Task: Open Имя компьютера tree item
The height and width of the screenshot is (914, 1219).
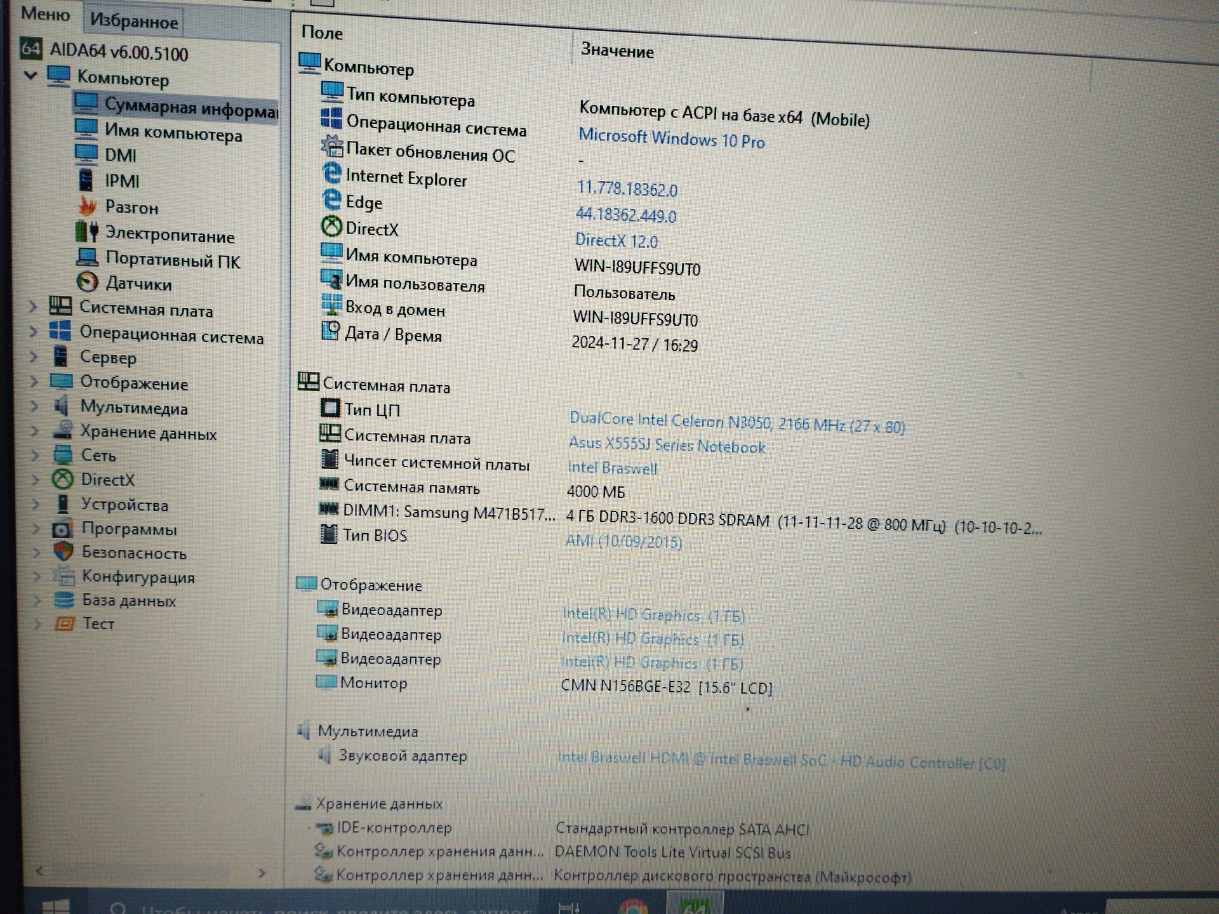Action: (173, 133)
